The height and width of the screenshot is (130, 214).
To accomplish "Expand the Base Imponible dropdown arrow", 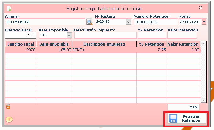I will tap(69, 35).
